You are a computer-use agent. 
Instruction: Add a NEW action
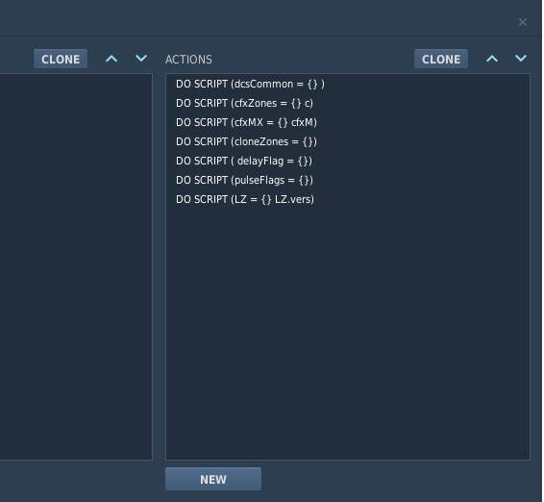(x=213, y=479)
